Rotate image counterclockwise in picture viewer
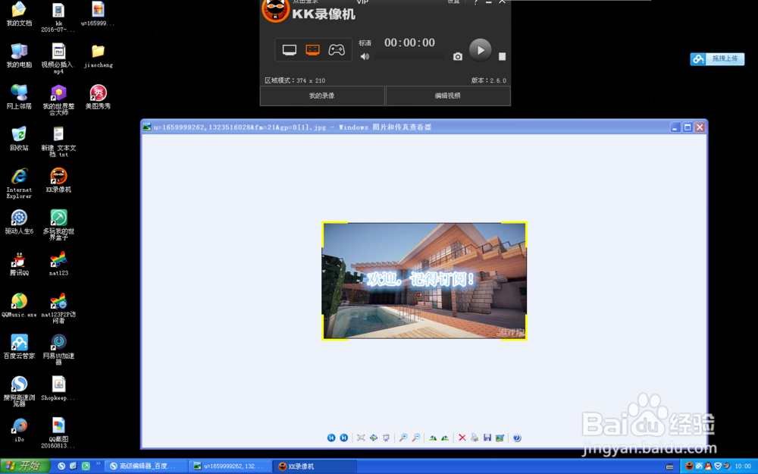Viewport: 758px width, 474px height. click(x=445, y=438)
